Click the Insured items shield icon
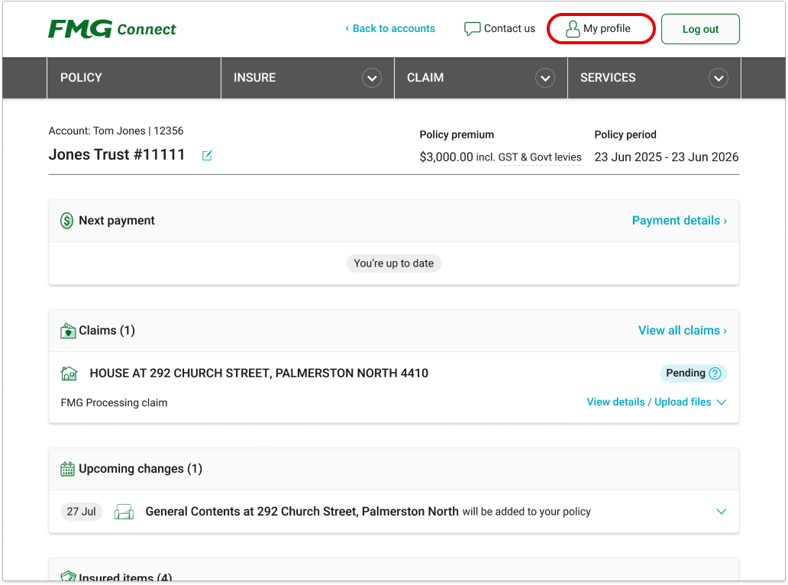 click(x=68, y=576)
